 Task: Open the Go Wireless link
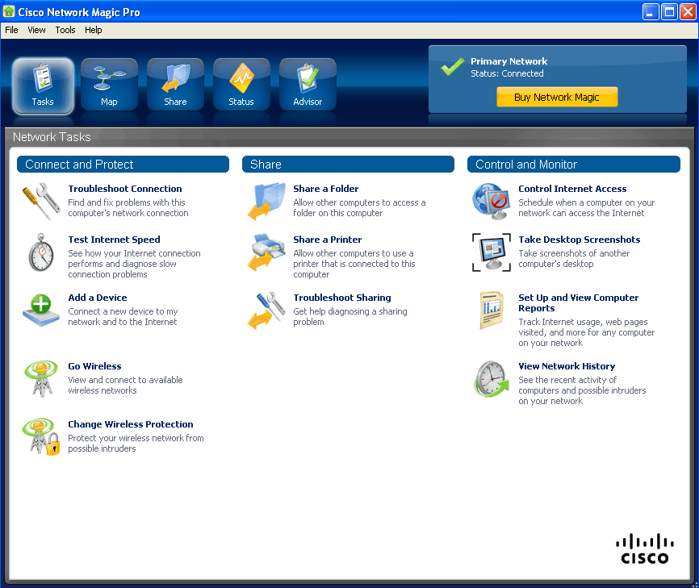(94, 366)
